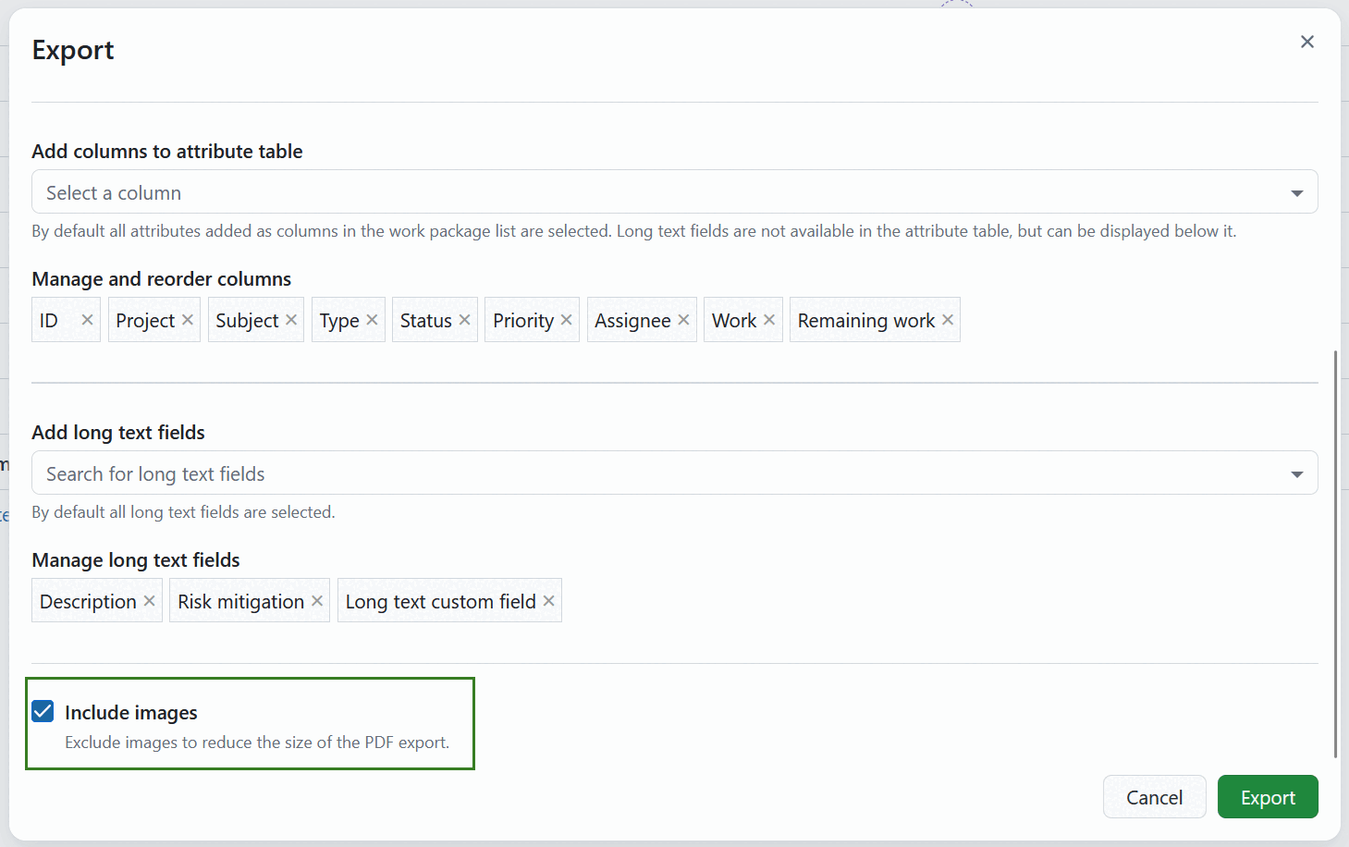Remove the Remaining work column
The image size is (1349, 847).
[947, 319]
